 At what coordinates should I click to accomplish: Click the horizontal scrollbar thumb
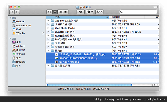tap(89, 85)
